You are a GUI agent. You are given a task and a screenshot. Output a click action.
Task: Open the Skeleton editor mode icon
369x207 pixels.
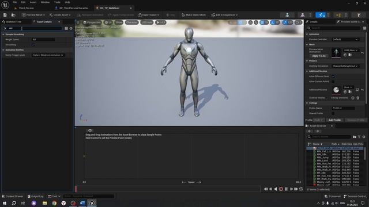click(x=287, y=15)
